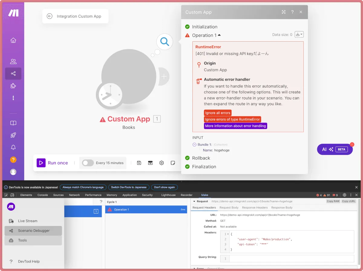Open the bell notifications icon
This screenshot has width=363, height=271.
(x=13, y=147)
